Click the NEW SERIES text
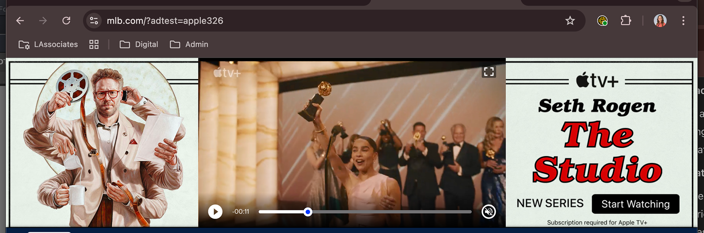Viewport: 704px width, 233px height. [550, 203]
